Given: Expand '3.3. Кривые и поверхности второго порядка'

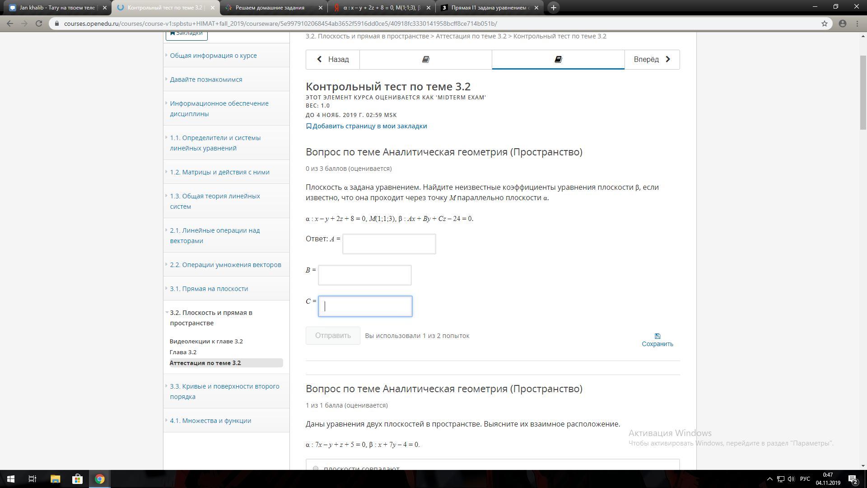Looking at the screenshot, I should tap(224, 391).
